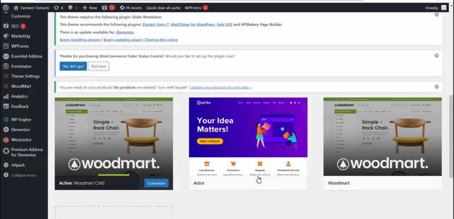Click Begin installing plugins link
This screenshot has width=454, height=219.
point(80,40)
